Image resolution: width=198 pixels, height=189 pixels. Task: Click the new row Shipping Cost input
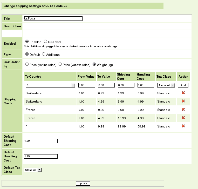coord(126,85)
